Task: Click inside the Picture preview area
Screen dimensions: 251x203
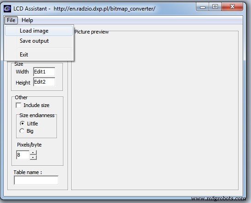Action: (155, 111)
